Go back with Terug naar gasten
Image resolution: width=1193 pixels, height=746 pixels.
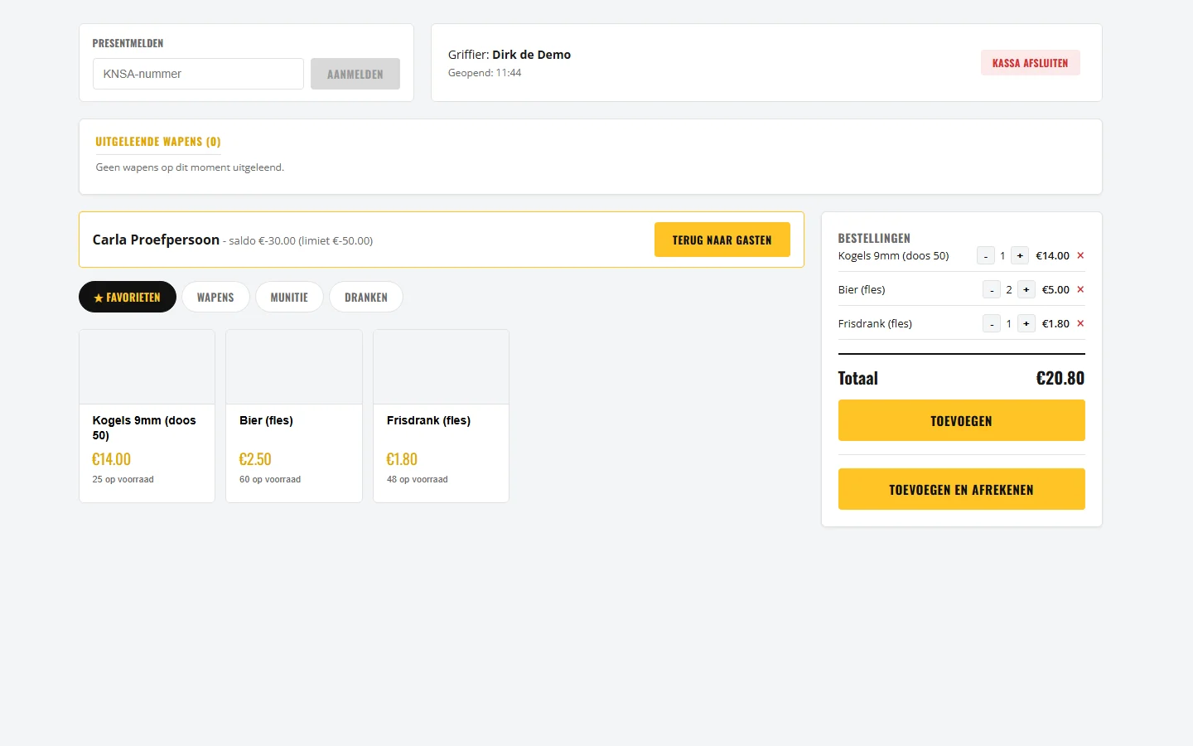(722, 240)
